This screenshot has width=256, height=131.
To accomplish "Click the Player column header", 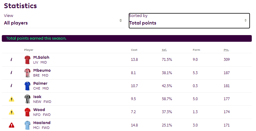I will [29, 50].
